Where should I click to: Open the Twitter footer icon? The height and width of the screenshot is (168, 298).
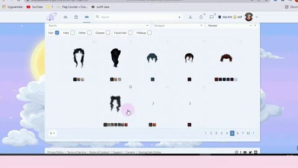click(251, 152)
